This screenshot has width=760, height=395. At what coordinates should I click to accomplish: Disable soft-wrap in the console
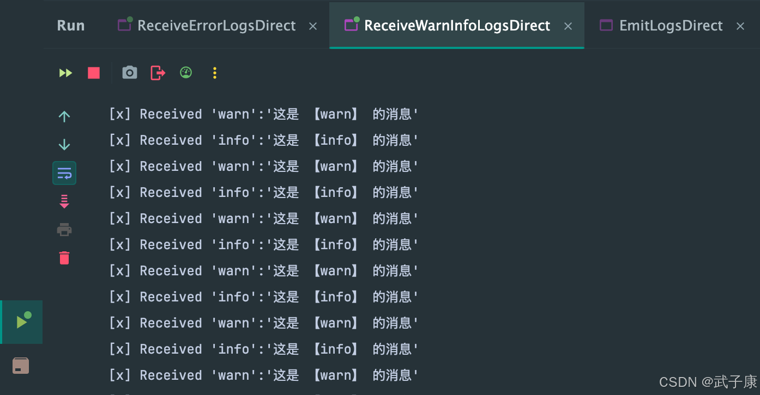(64, 172)
